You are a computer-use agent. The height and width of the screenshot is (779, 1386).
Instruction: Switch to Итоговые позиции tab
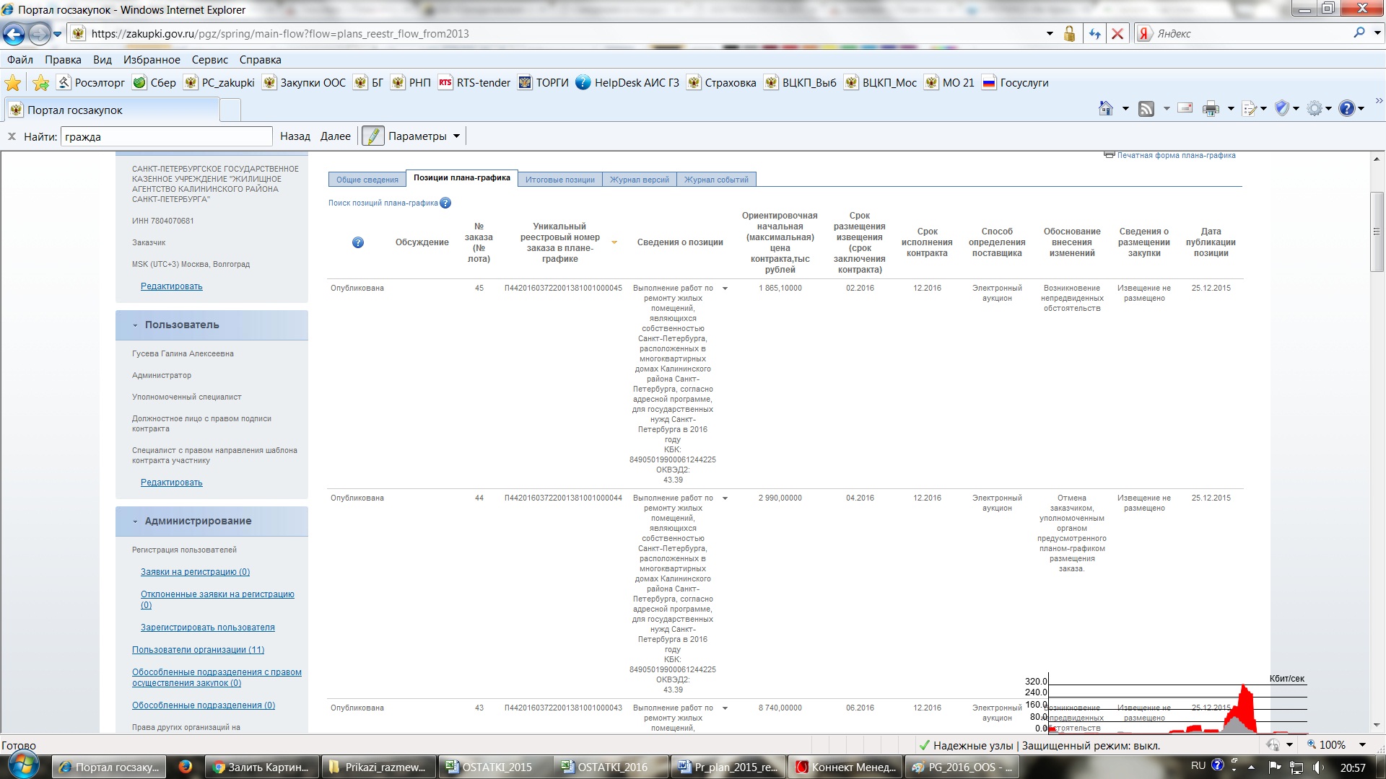pos(560,180)
